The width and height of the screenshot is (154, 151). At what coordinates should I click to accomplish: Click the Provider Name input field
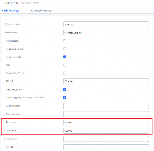coord(106,24)
